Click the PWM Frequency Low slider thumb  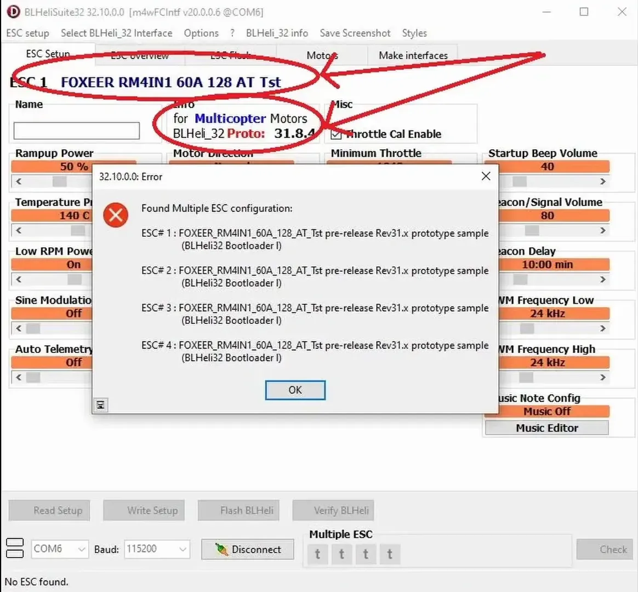click(x=527, y=328)
